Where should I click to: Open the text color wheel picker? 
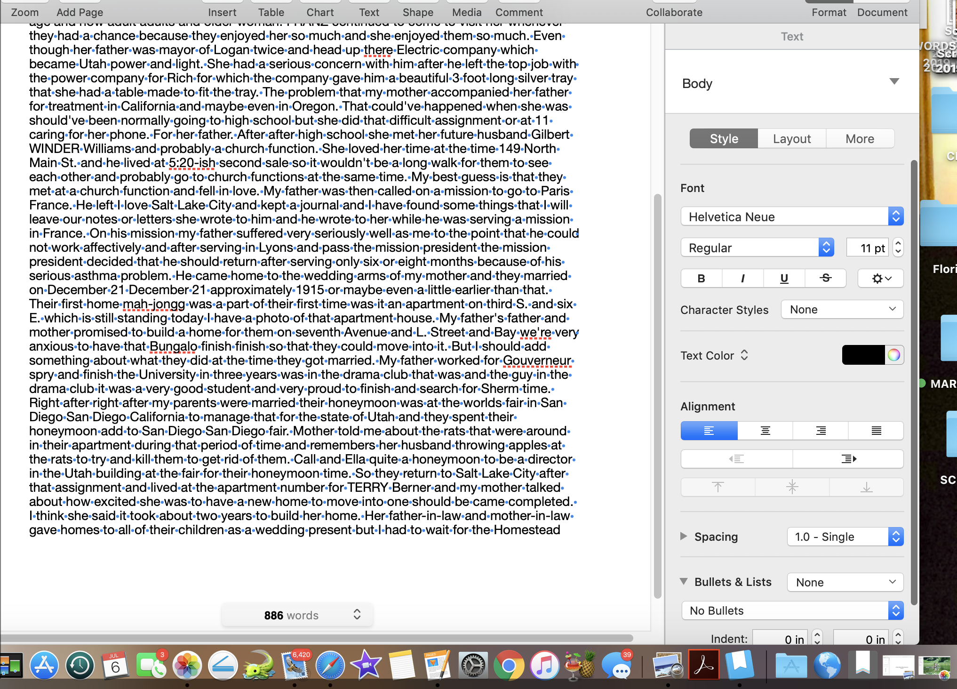point(894,355)
